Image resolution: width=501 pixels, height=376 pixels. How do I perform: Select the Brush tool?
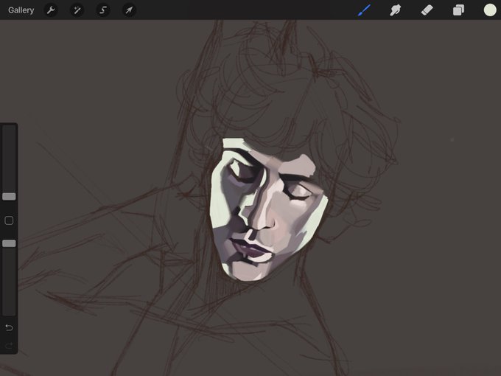coord(364,10)
